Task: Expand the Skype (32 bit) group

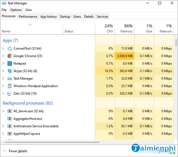Action: (3, 71)
